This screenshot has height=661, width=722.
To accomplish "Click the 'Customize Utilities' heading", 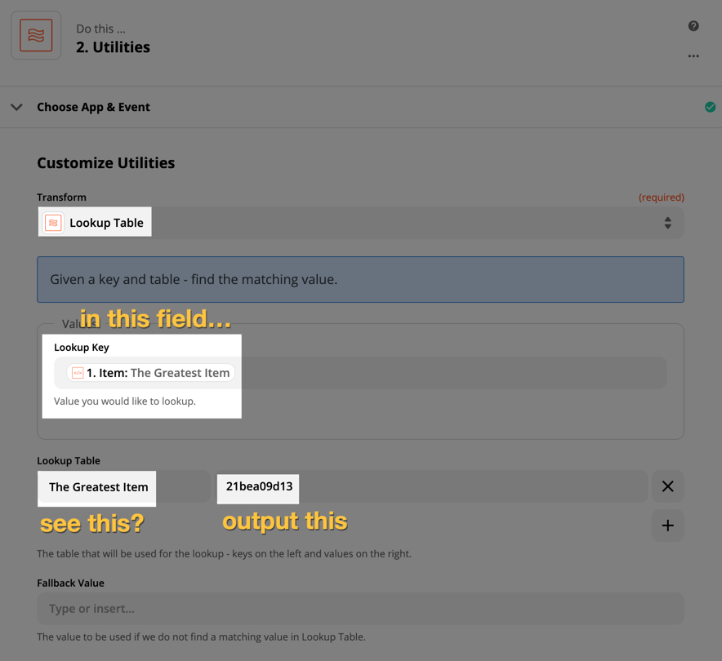I will [106, 163].
